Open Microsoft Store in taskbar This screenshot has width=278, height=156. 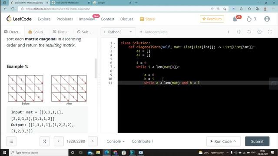point(124,153)
